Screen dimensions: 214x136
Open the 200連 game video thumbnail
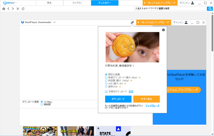(40, 131)
